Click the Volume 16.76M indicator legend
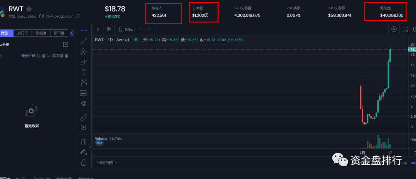Viewport: 416px width, 179px height. (x=109, y=138)
